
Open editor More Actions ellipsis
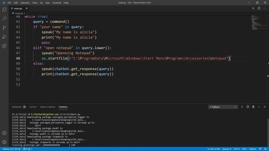coord(264,8)
